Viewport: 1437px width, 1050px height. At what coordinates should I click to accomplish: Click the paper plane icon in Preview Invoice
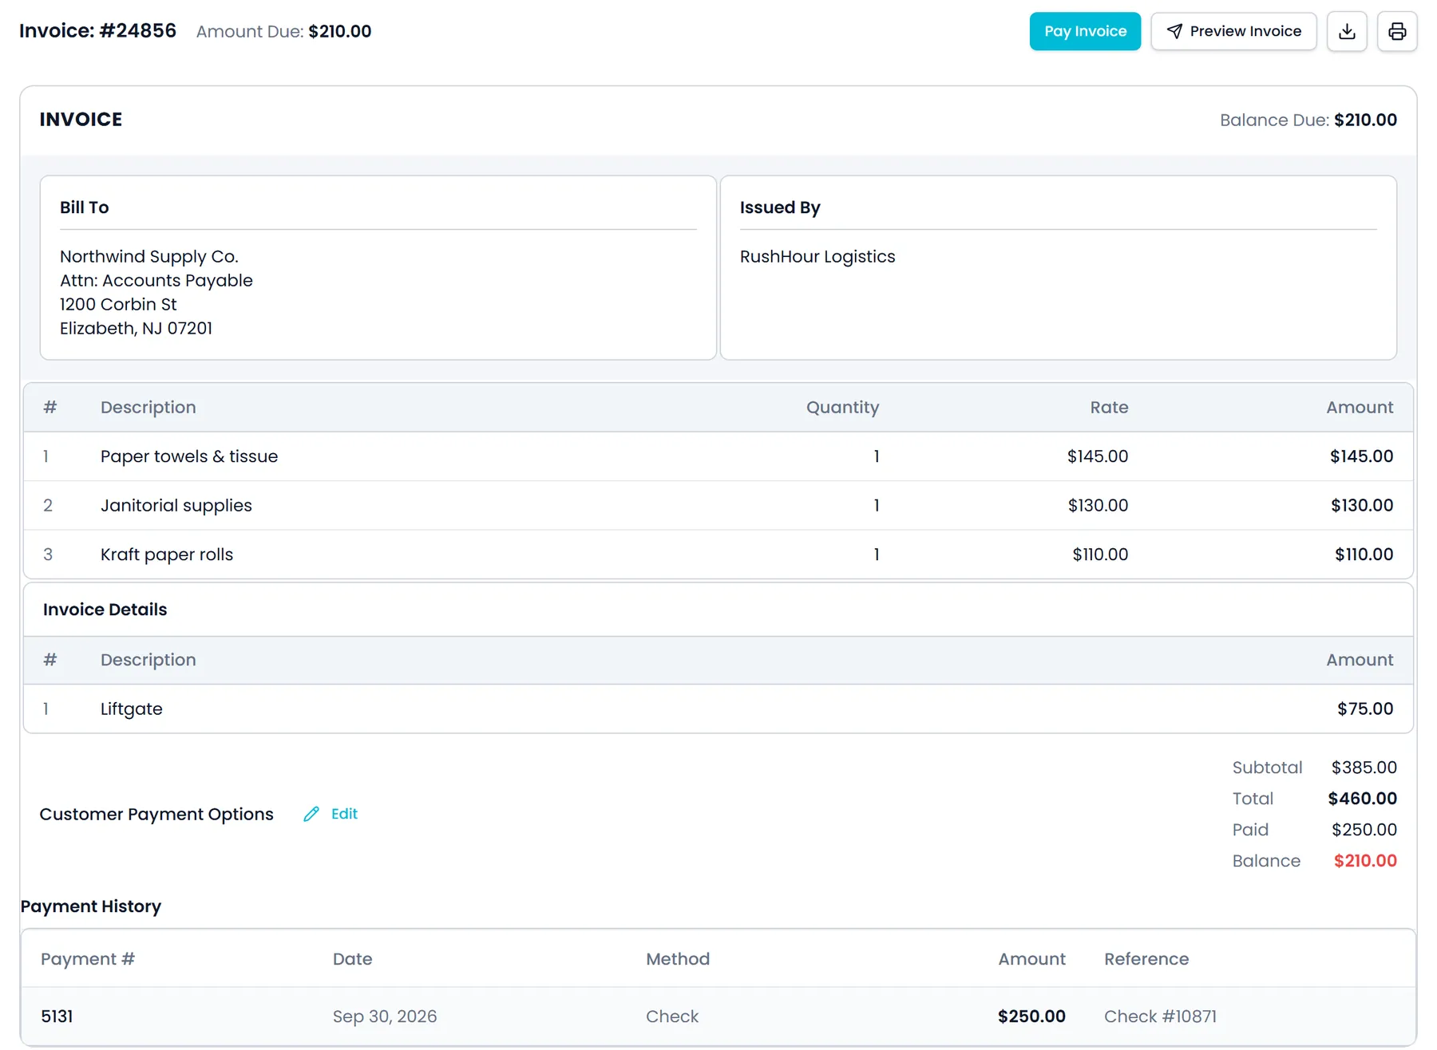[x=1174, y=31]
